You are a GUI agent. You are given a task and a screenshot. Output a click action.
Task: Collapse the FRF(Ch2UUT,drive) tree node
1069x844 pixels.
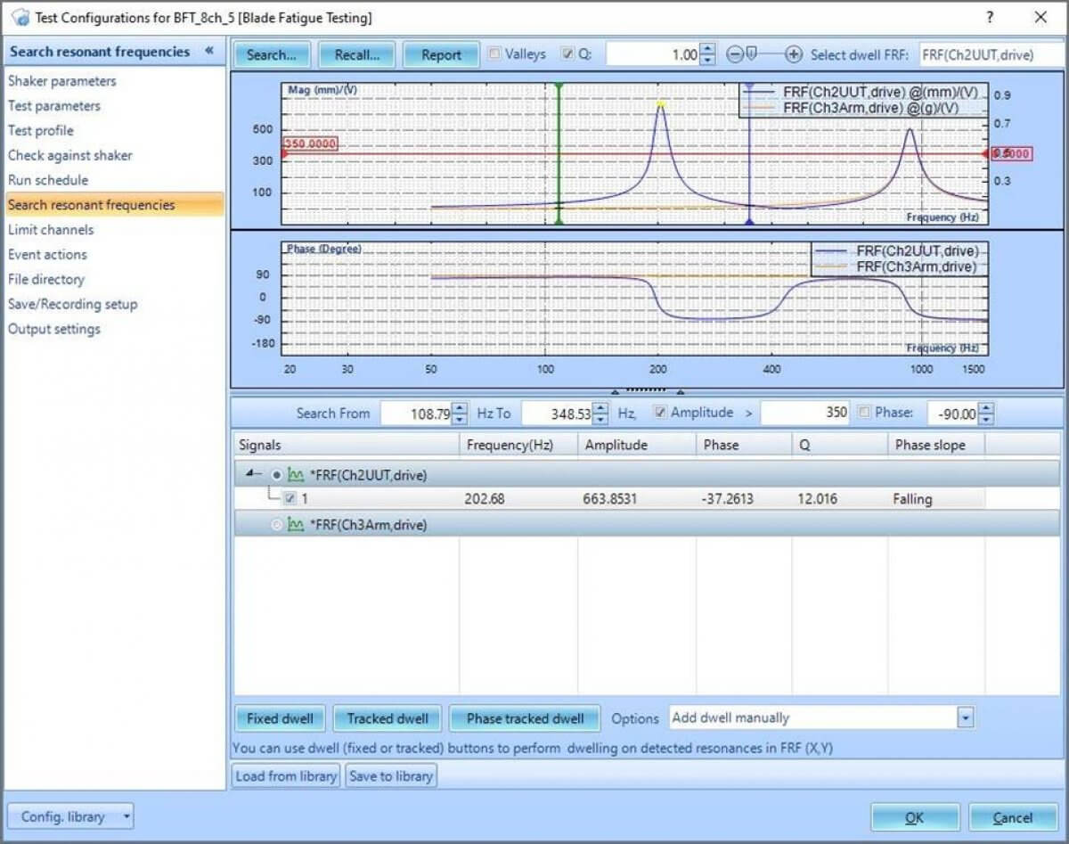(x=254, y=475)
